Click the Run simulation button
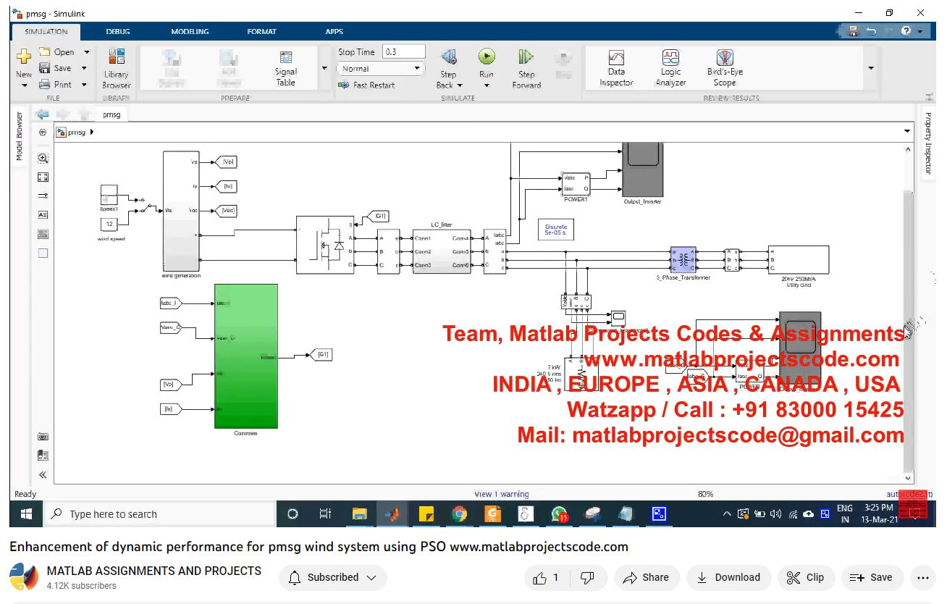Screen dimensions: 947x604 (x=486, y=57)
